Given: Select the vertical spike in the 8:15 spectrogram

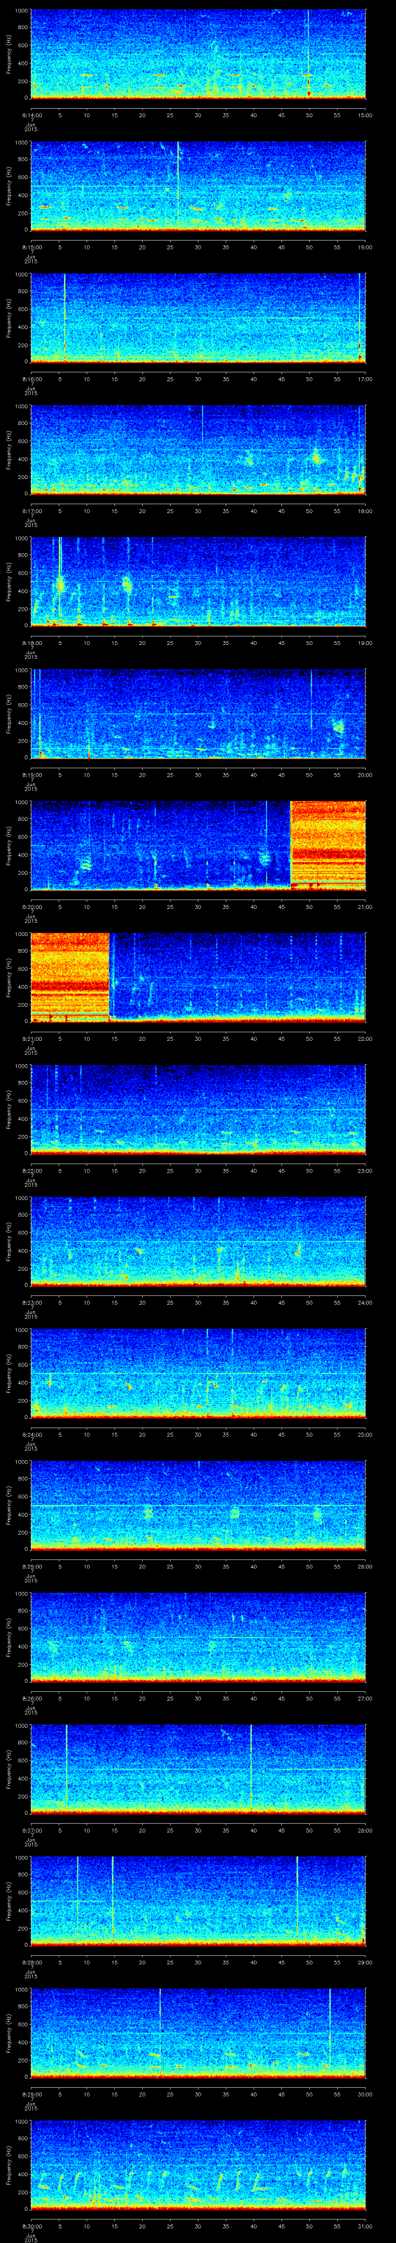Looking at the screenshot, I should tap(178, 183).
